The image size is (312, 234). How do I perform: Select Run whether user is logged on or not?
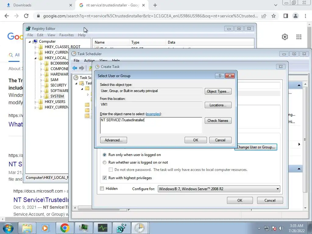(105, 162)
